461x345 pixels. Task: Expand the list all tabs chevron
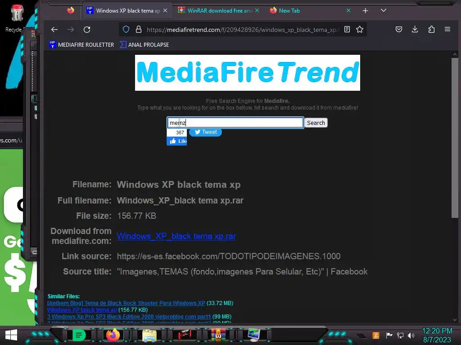click(x=384, y=10)
